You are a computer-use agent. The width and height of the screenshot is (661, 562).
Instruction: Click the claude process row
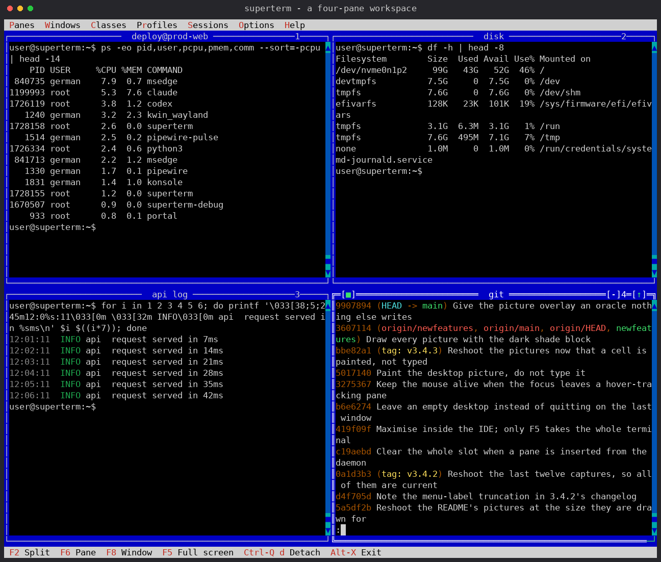click(x=93, y=92)
